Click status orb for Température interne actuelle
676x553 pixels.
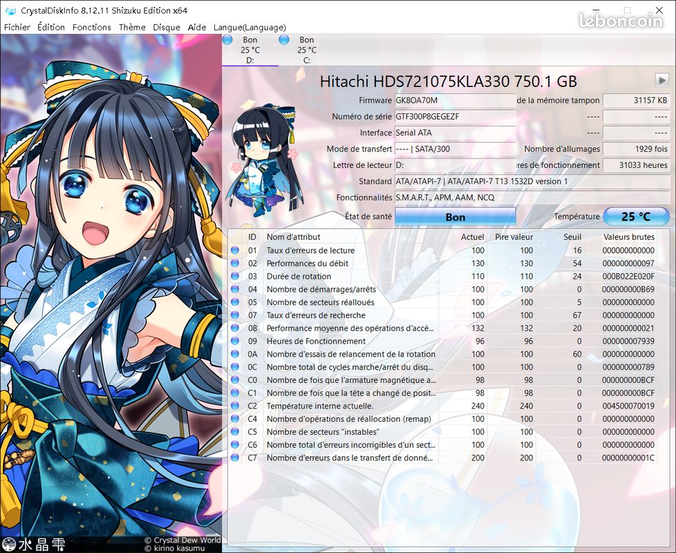(235, 406)
